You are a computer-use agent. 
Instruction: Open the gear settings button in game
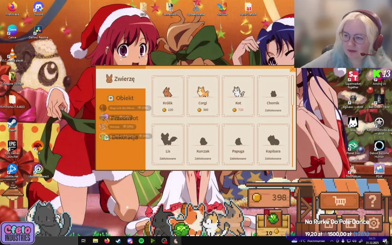coord(374,223)
